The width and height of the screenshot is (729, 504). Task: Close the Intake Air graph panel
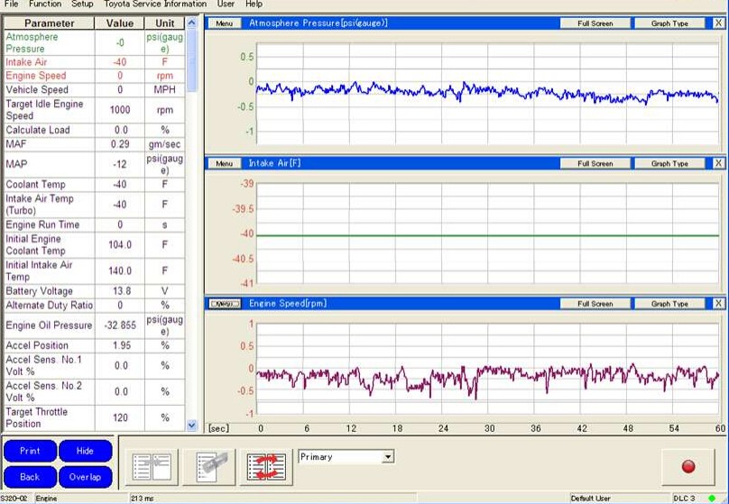click(x=718, y=163)
